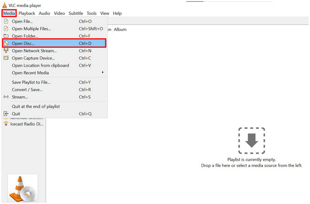Screen dimensions: 310x204
Task: Open the Playback menu
Action: click(27, 13)
